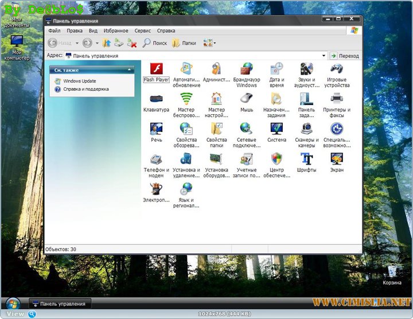
Task: Click the Start orb on taskbar
Action: 13,303
